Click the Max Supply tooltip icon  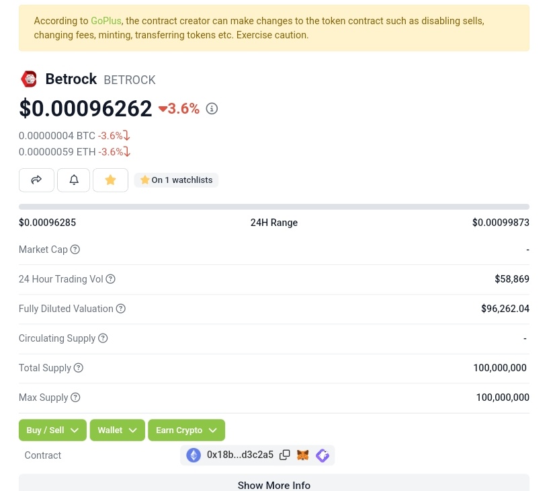(75, 398)
